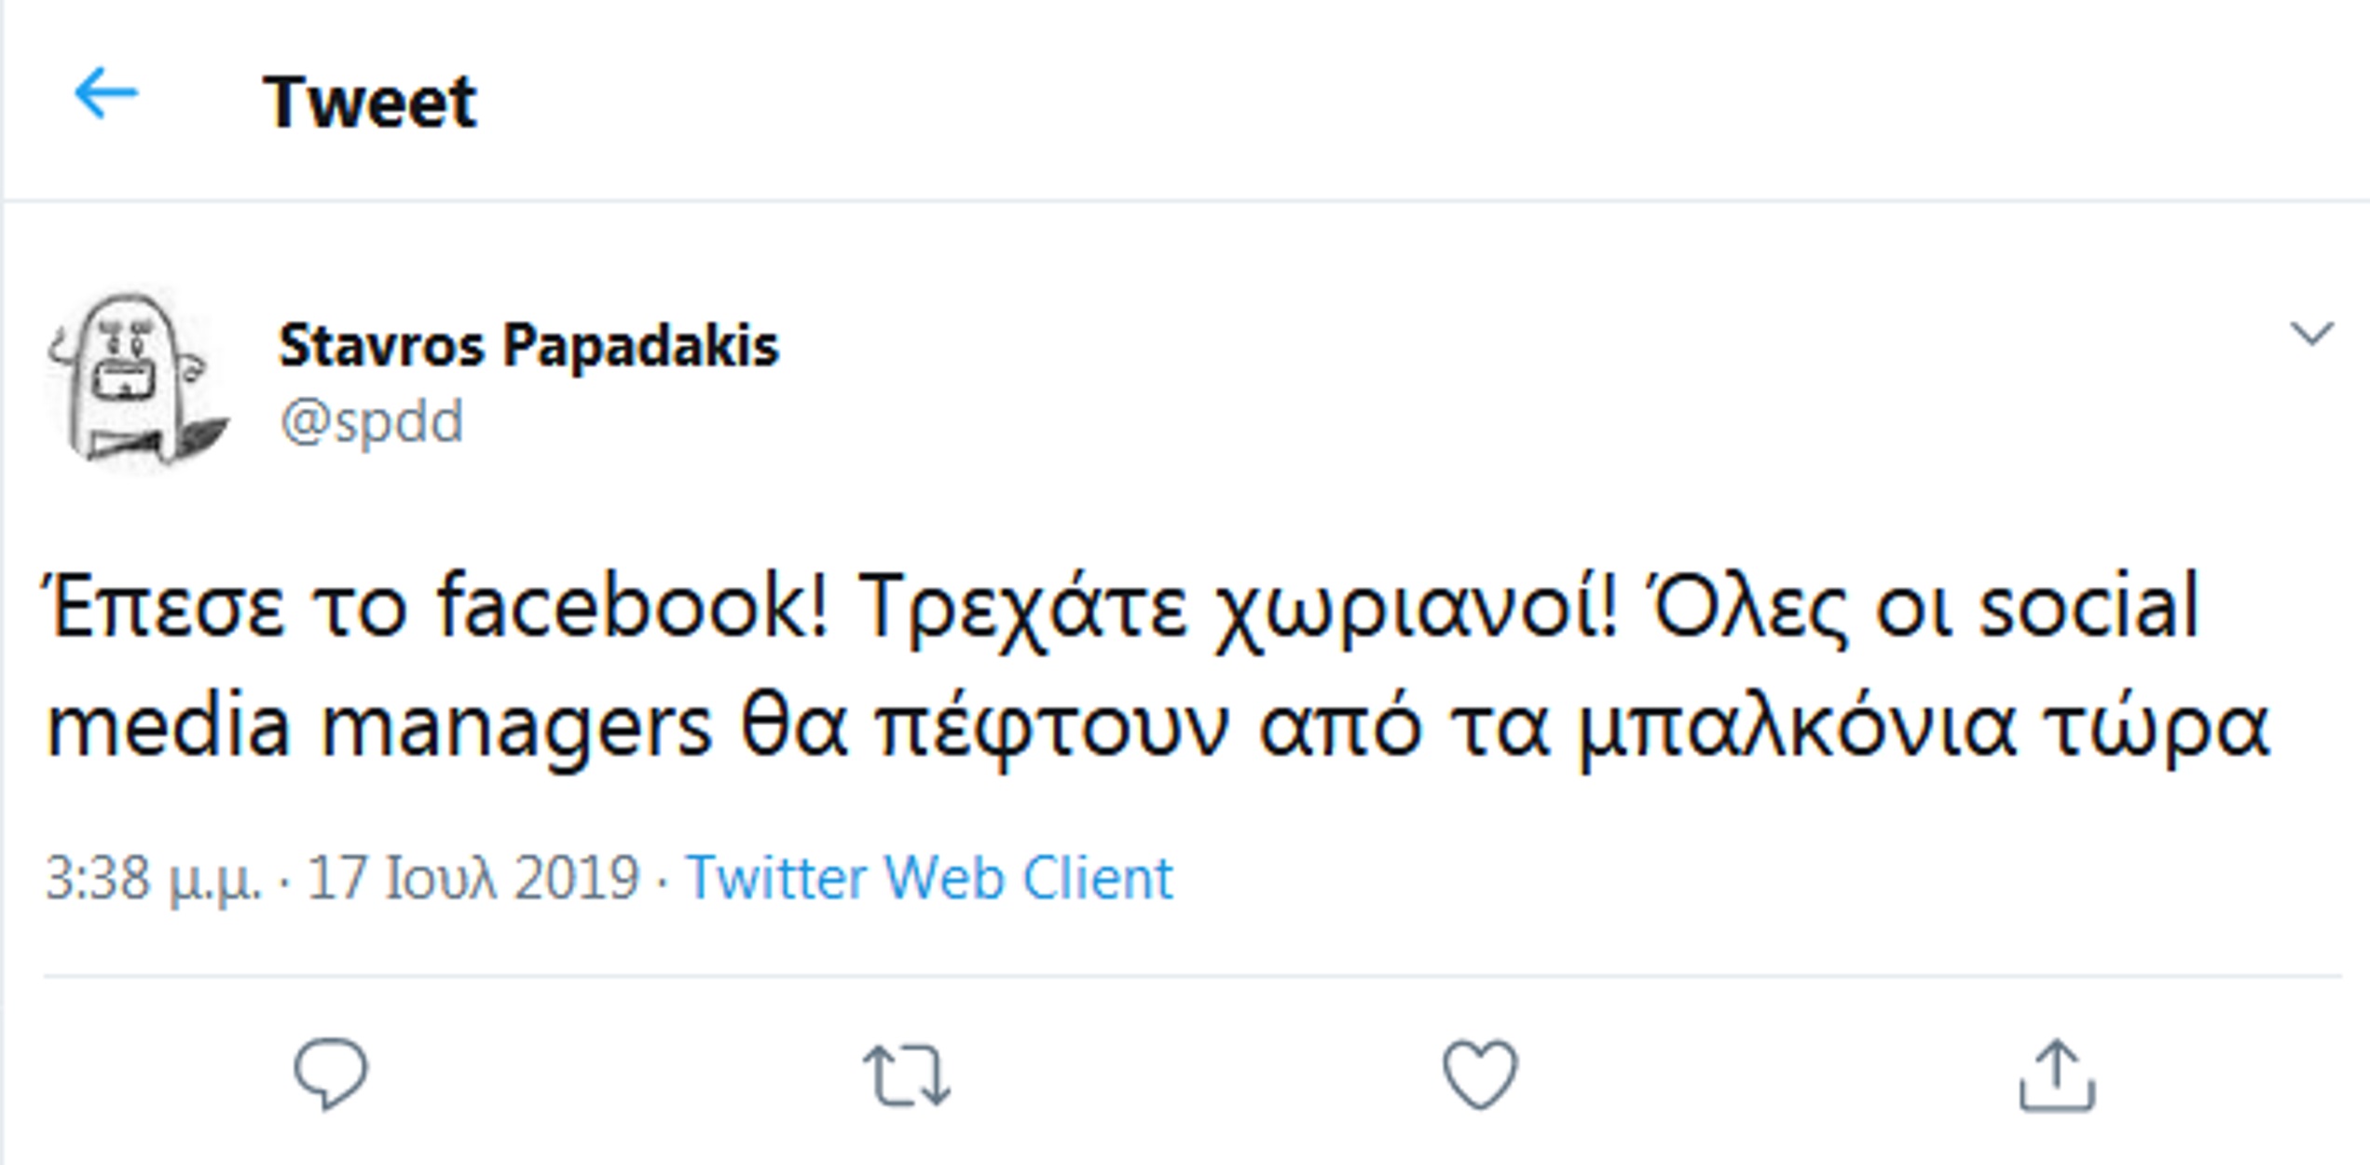Click the @spdd username handle
This screenshot has width=2370, height=1165.
pyautogui.click(x=371, y=422)
